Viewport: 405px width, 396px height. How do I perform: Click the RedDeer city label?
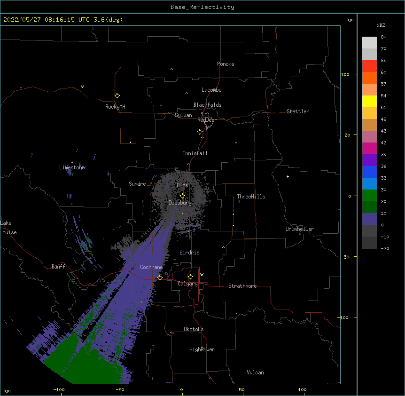pos(207,120)
